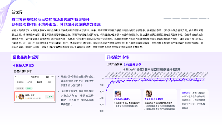Click the y-axis value 800

pos(101,104)
